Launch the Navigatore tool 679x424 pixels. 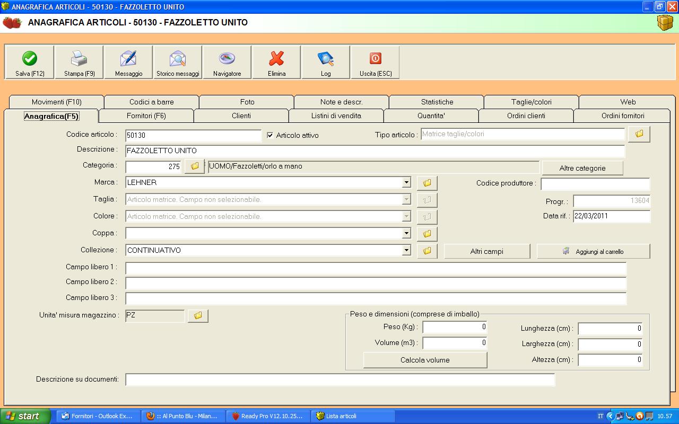(x=227, y=59)
